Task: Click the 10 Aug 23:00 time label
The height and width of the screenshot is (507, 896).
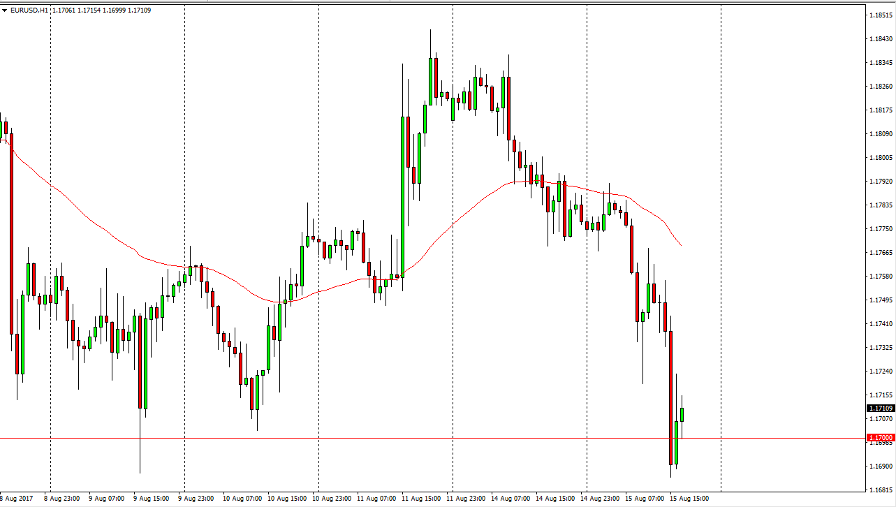Action: coord(331,499)
